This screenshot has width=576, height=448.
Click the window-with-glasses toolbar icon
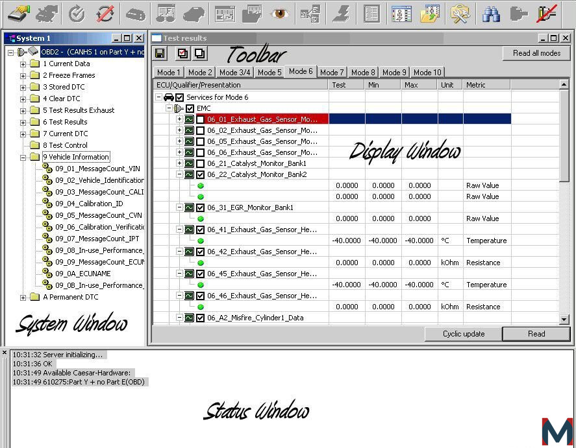pos(166,14)
